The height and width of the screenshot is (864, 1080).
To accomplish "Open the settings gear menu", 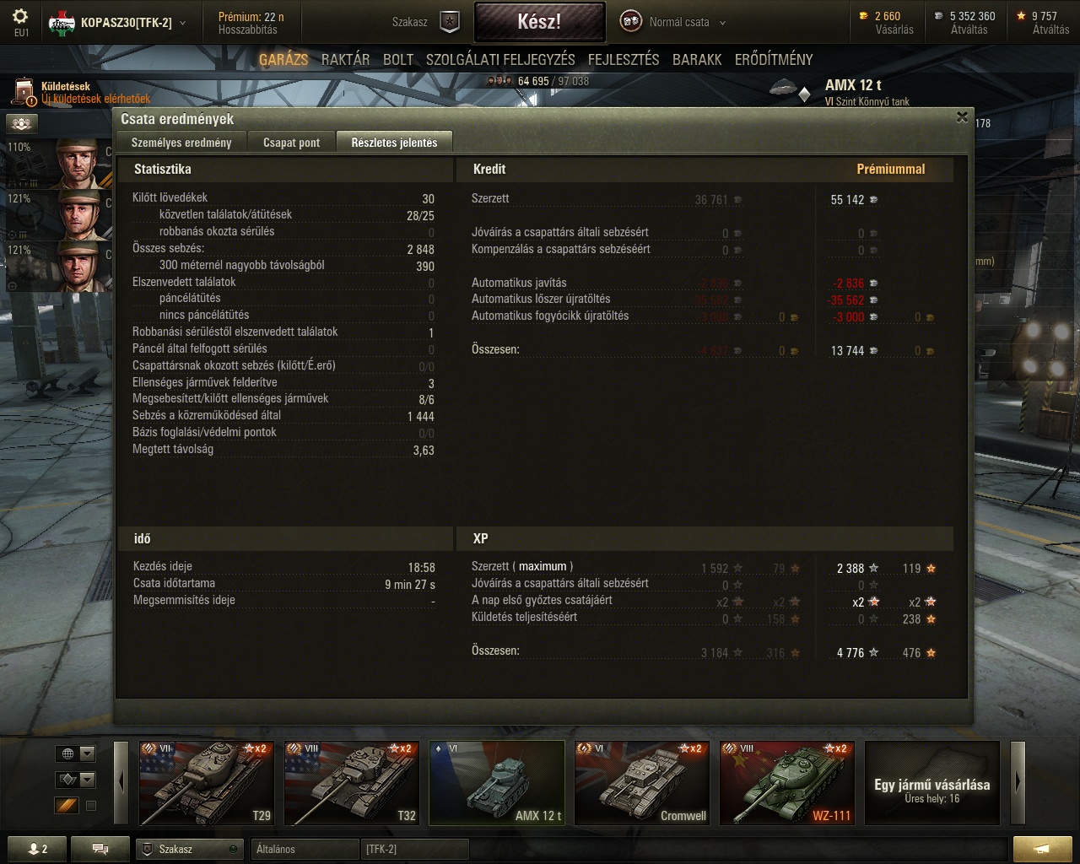I will [x=21, y=16].
